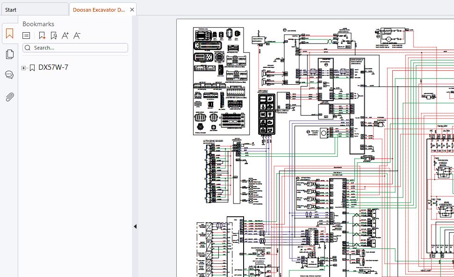
Task: Click the switch panel block in schematic
Action: (x=267, y=114)
